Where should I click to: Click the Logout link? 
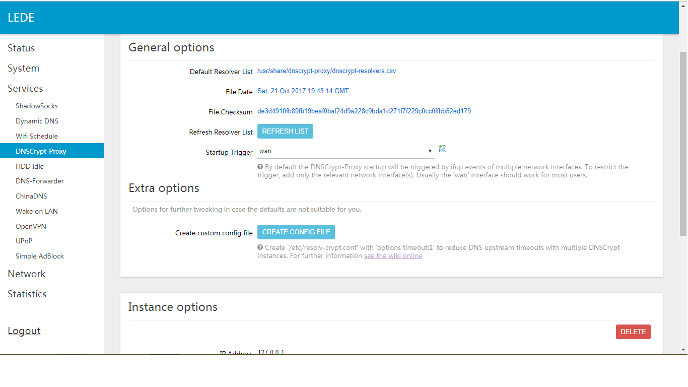coord(24,331)
